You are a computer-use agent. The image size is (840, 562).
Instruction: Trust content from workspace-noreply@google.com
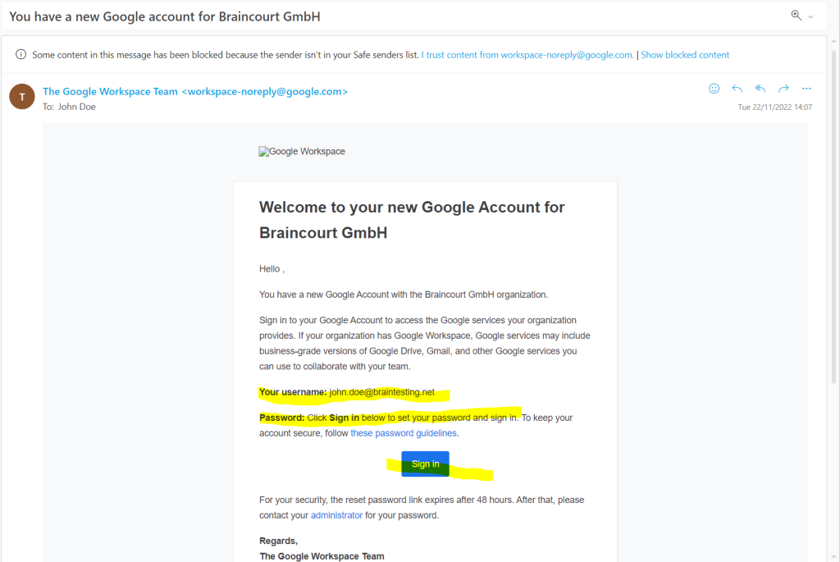pyautogui.click(x=527, y=55)
